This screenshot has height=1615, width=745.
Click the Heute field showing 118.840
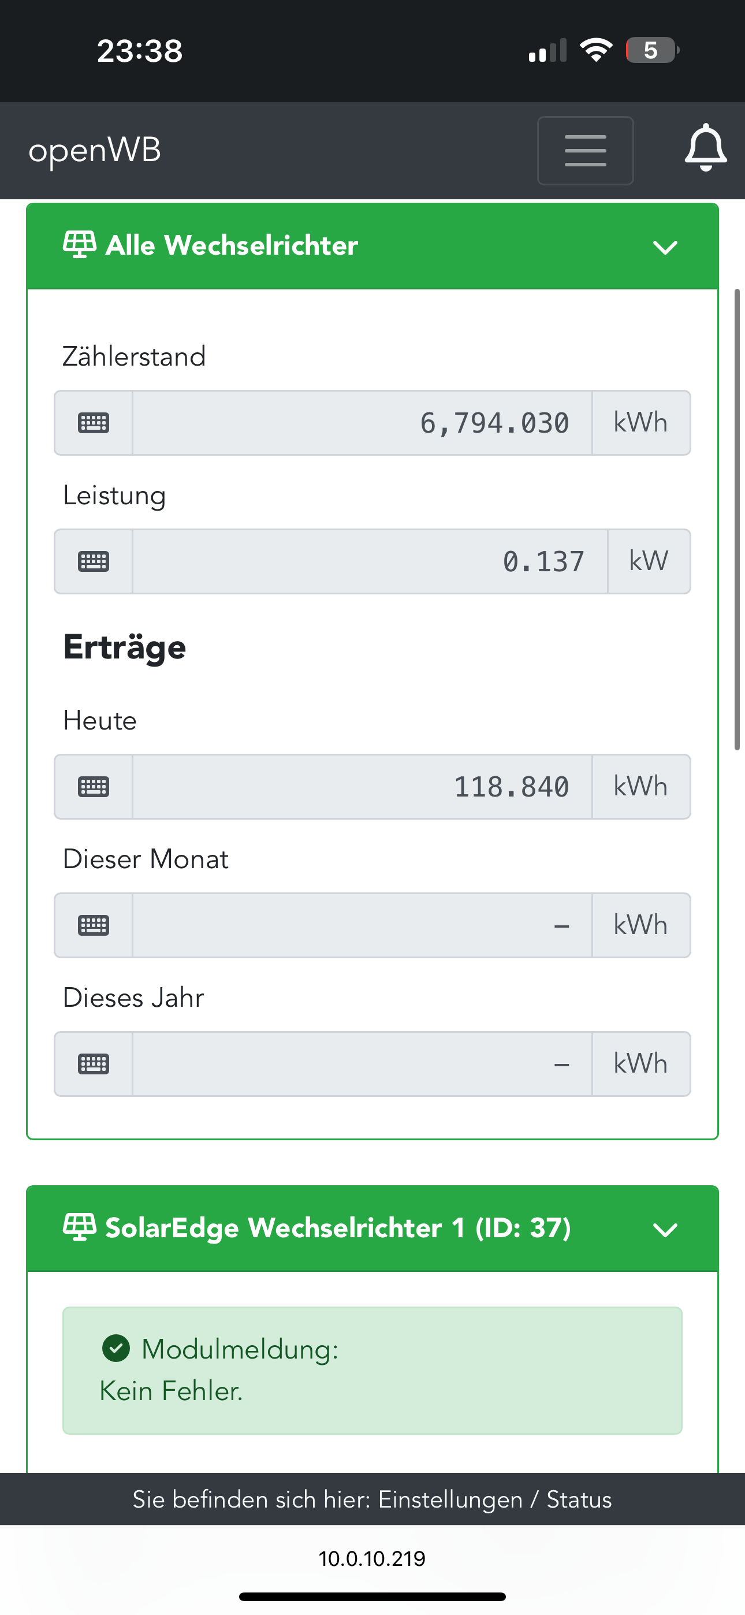click(x=362, y=787)
